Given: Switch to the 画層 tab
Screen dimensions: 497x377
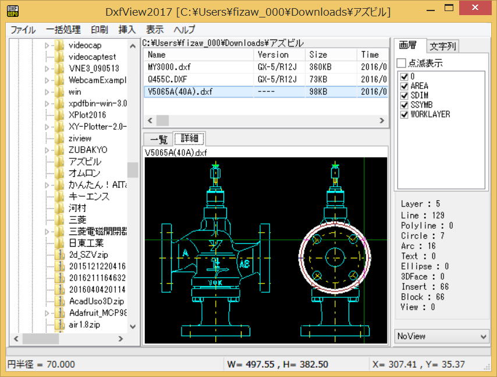Looking at the screenshot, I should tap(408, 45).
